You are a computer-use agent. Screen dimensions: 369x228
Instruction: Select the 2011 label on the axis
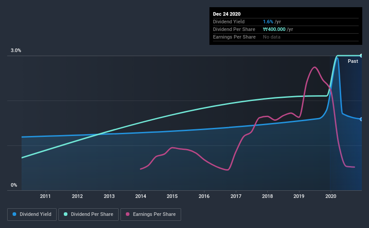pos(45,196)
